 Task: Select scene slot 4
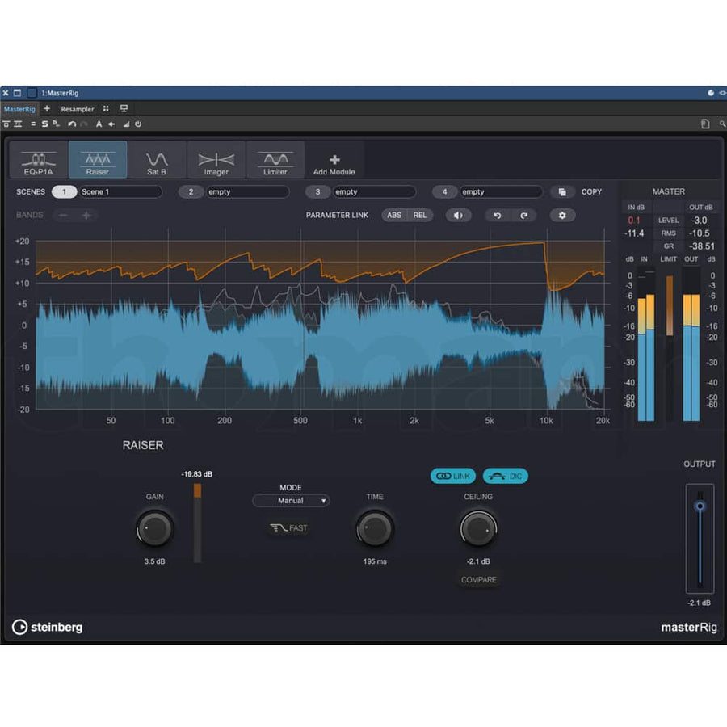tap(444, 192)
